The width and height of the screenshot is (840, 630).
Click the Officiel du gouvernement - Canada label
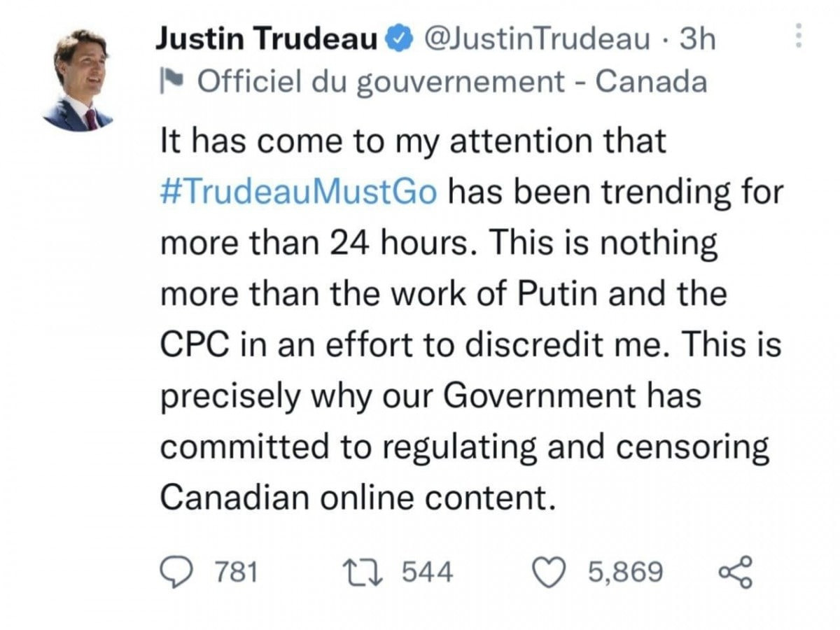coord(452,83)
